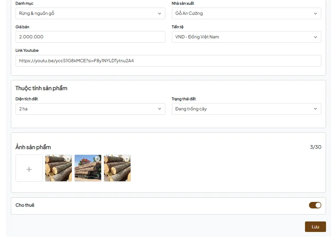This screenshot has width=334, height=241.
Task: Delete the third product image via X
Action: coord(127,159)
